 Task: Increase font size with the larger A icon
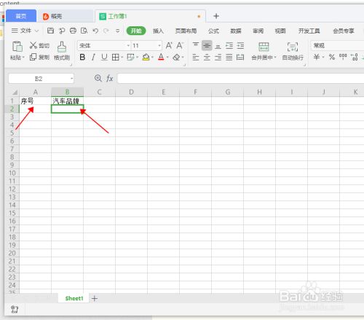[x=169, y=45]
